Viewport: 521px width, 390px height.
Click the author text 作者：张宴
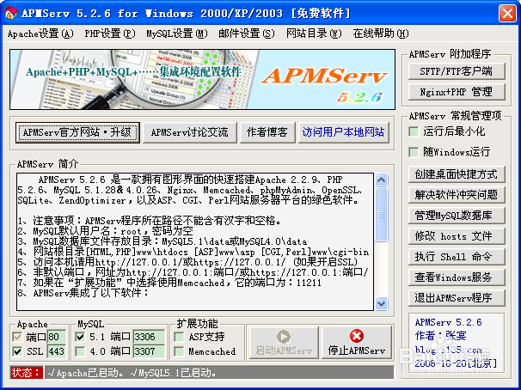tap(440, 336)
